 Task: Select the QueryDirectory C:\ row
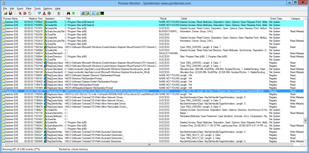[x=153, y=56]
